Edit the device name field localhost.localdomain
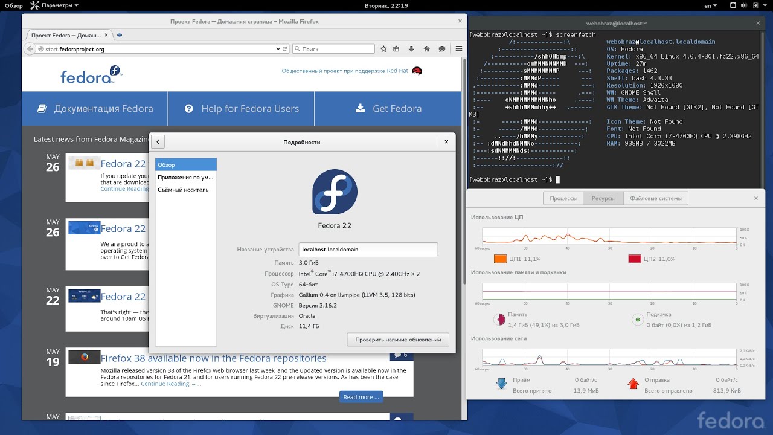 pyautogui.click(x=368, y=249)
